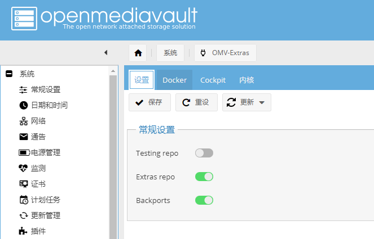Viewport: 374px width, 239px height.
Task: Click the 更新管理 refresh icon
Action: tap(23, 215)
